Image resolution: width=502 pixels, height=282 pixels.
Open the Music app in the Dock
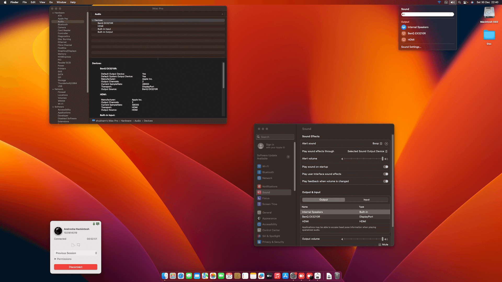277,276
